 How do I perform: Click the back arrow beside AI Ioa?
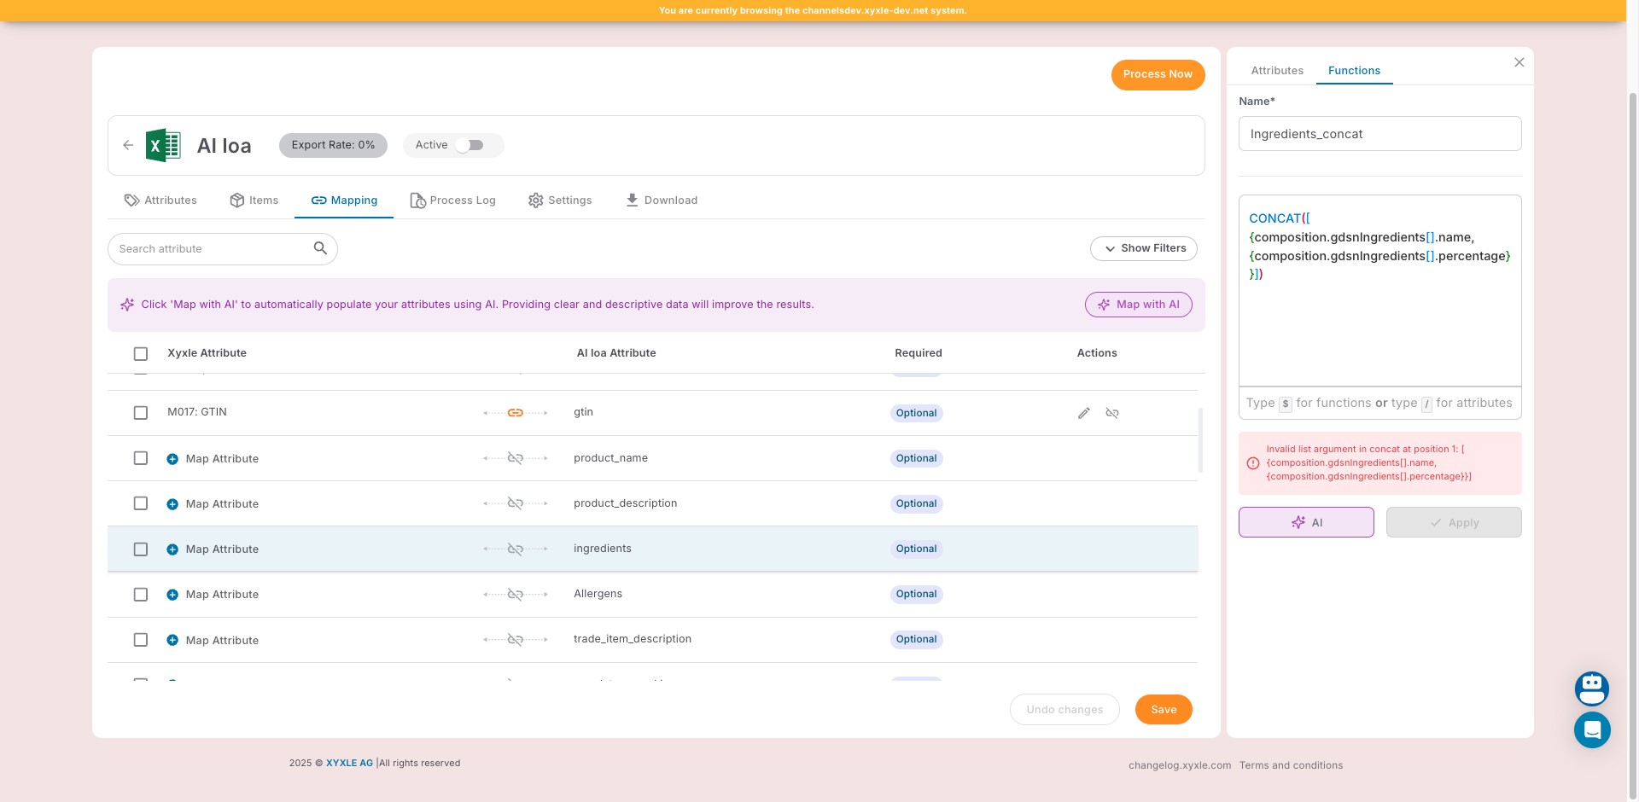pos(128,145)
